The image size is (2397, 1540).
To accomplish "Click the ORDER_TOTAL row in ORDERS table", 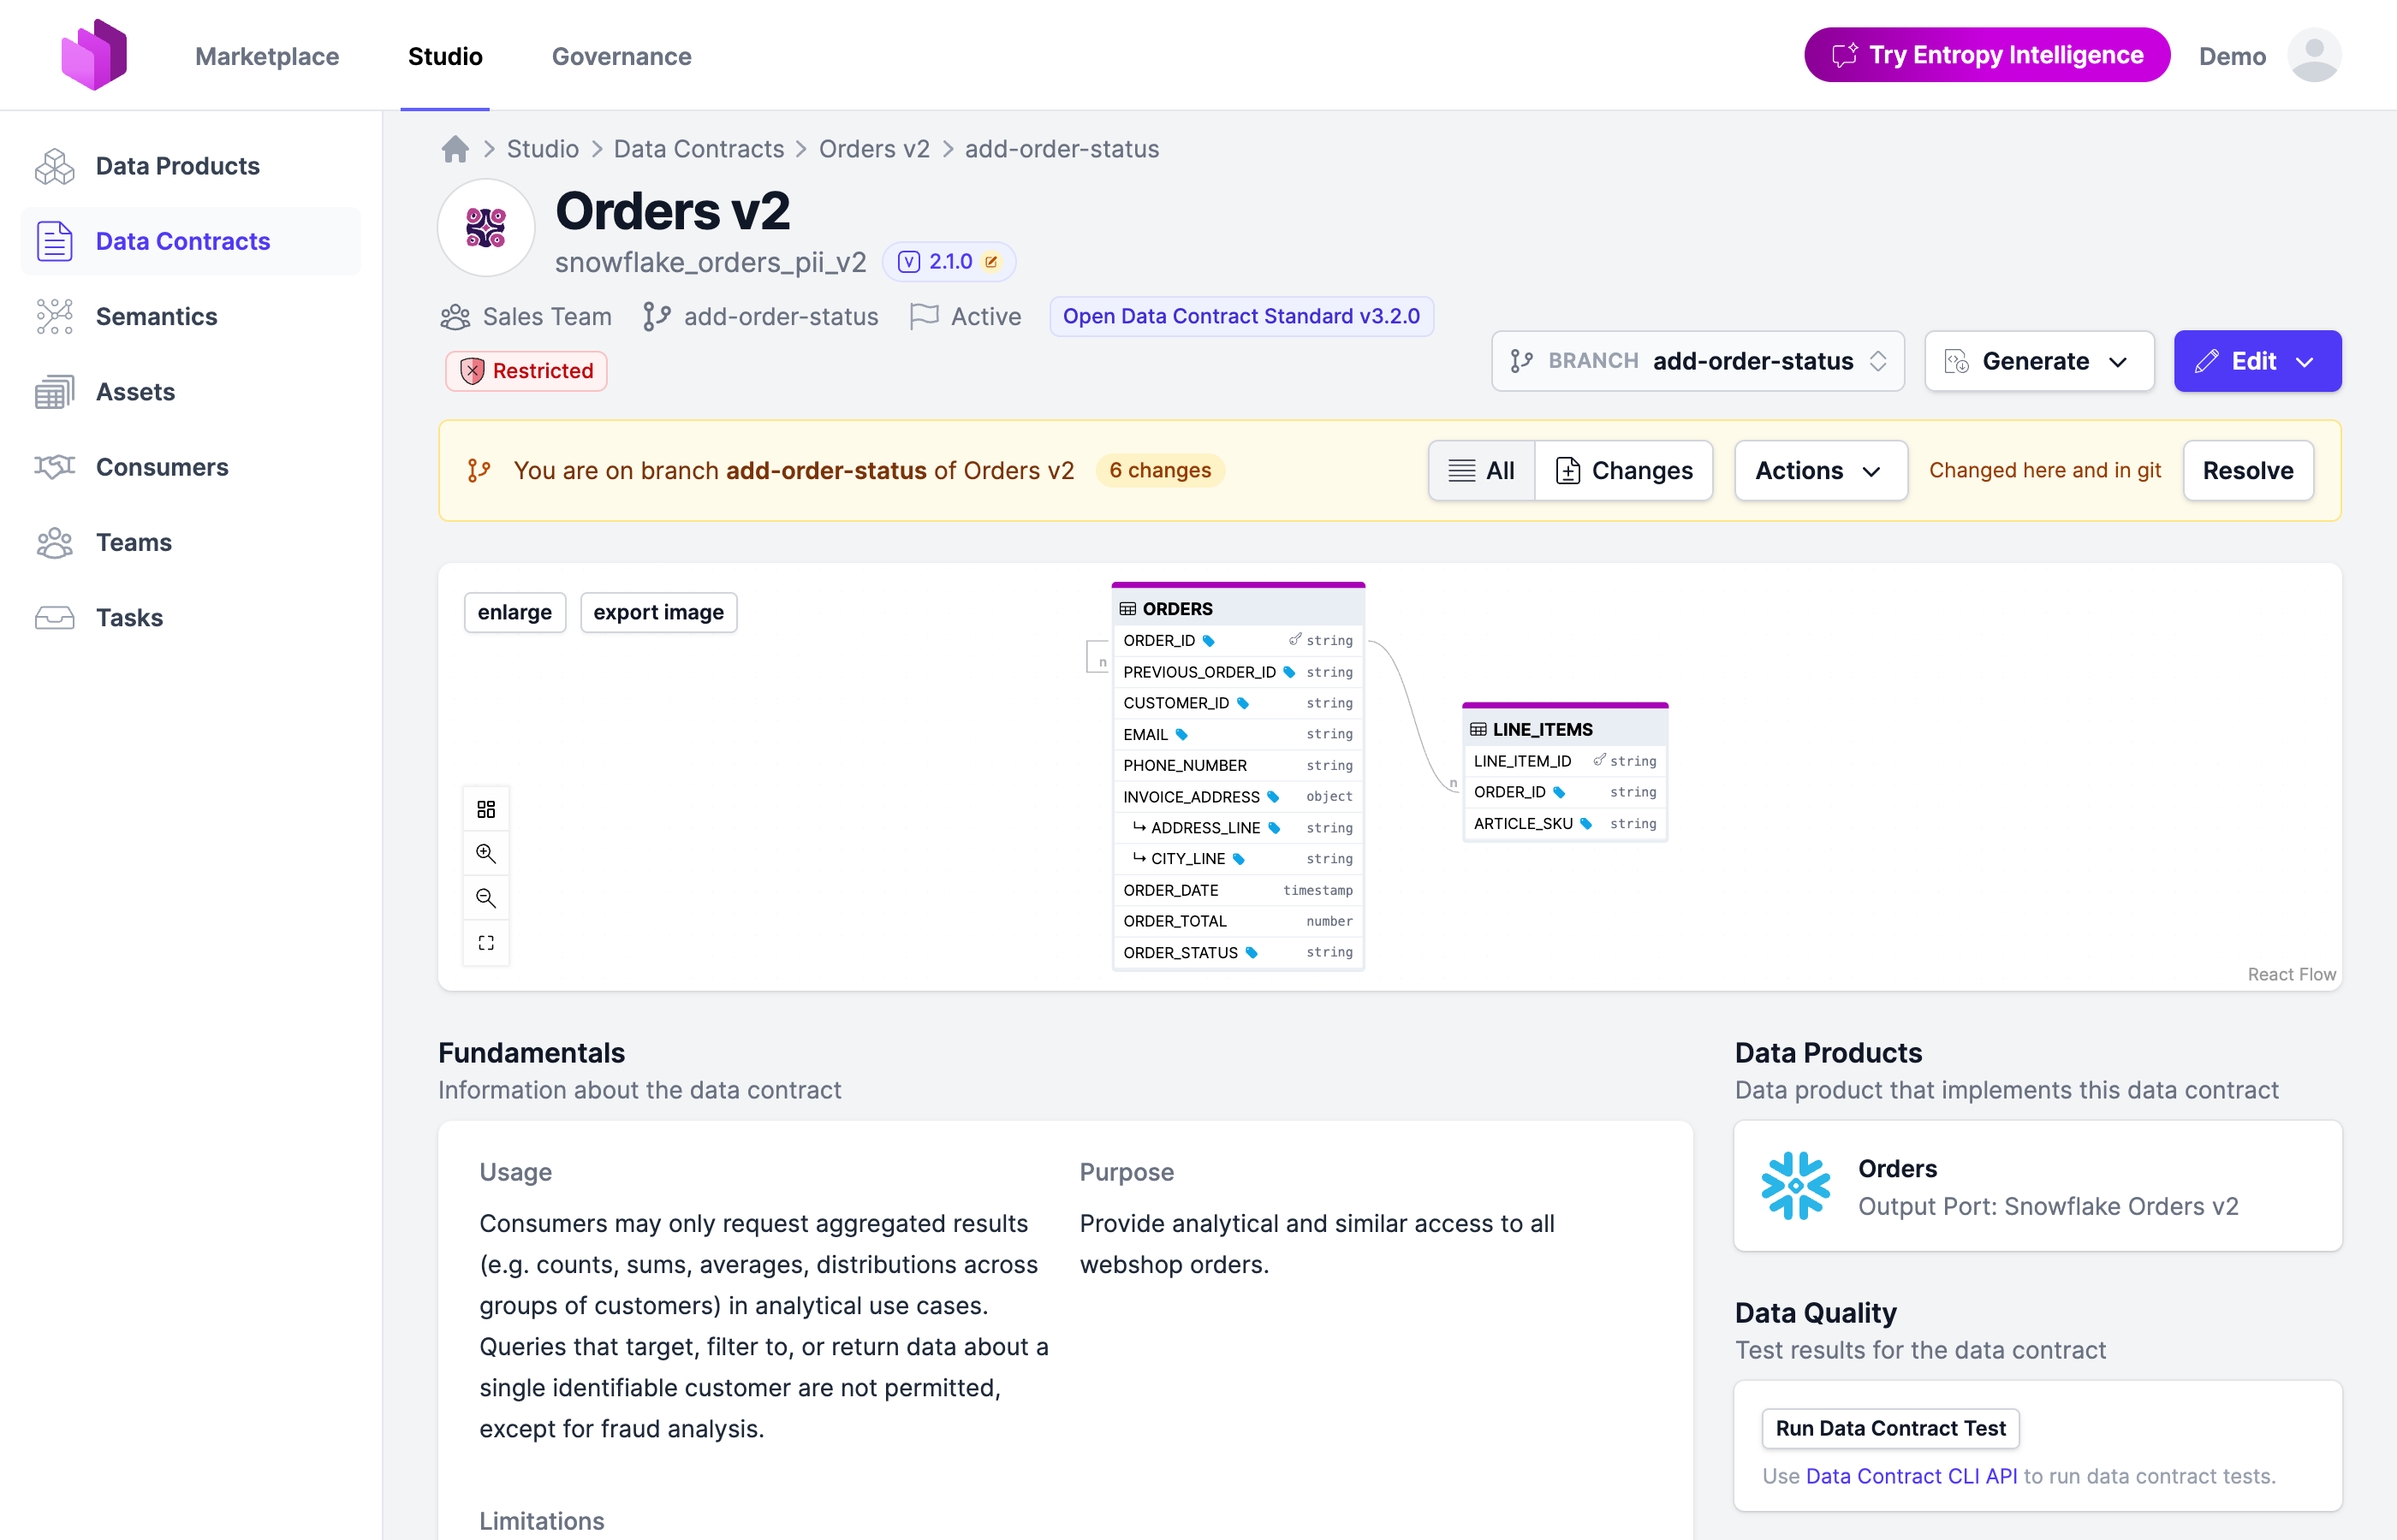I will [x=1239, y=921].
